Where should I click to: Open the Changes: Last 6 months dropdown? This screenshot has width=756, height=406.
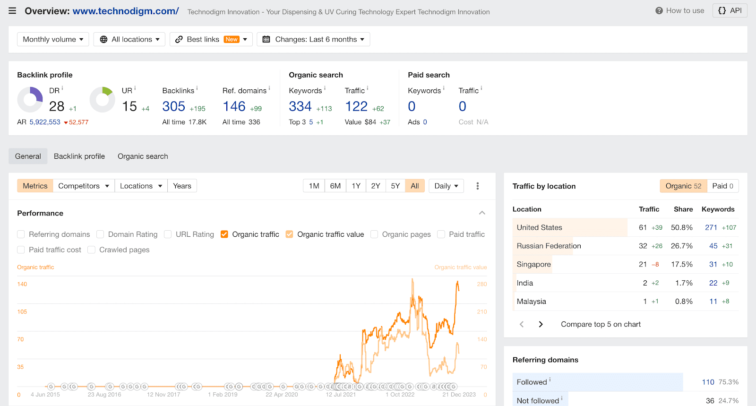point(313,39)
